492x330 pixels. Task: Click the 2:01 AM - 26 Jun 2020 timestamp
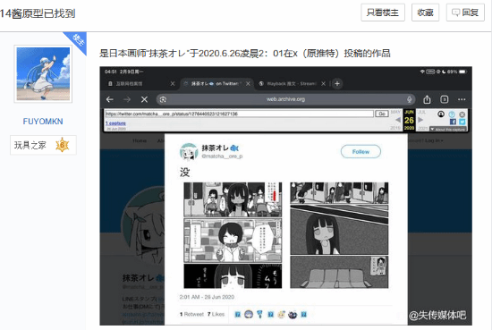(207, 297)
